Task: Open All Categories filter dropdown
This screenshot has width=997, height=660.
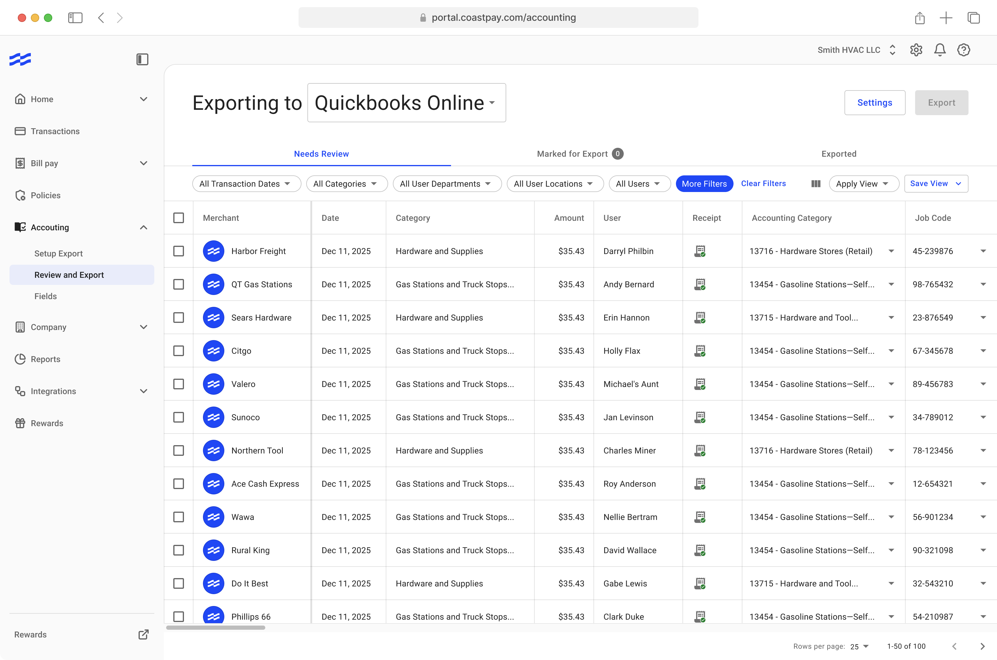Action: (347, 183)
